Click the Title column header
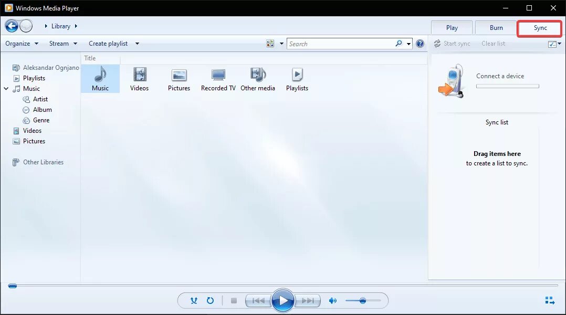The width and height of the screenshot is (566, 315). click(x=90, y=58)
